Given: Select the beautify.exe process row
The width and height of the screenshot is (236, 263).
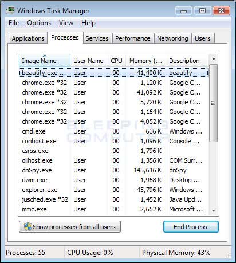Looking at the screenshot, I should coord(113,73).
